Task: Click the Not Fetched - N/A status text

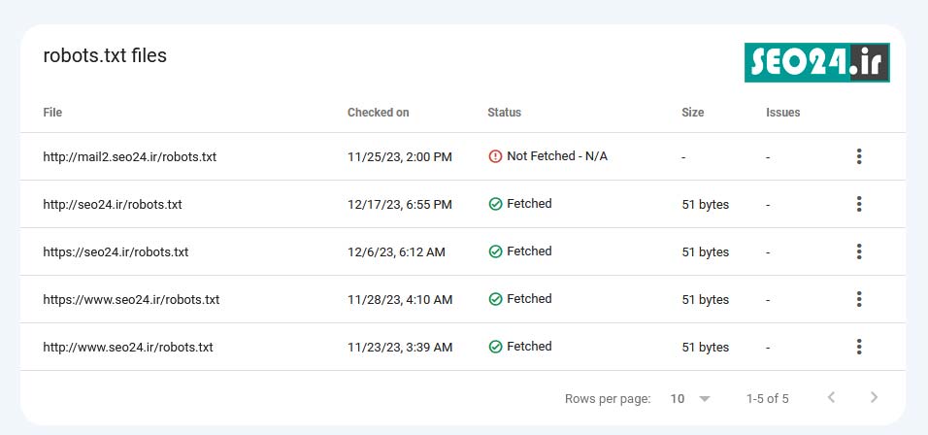Action: coord(557,156)
